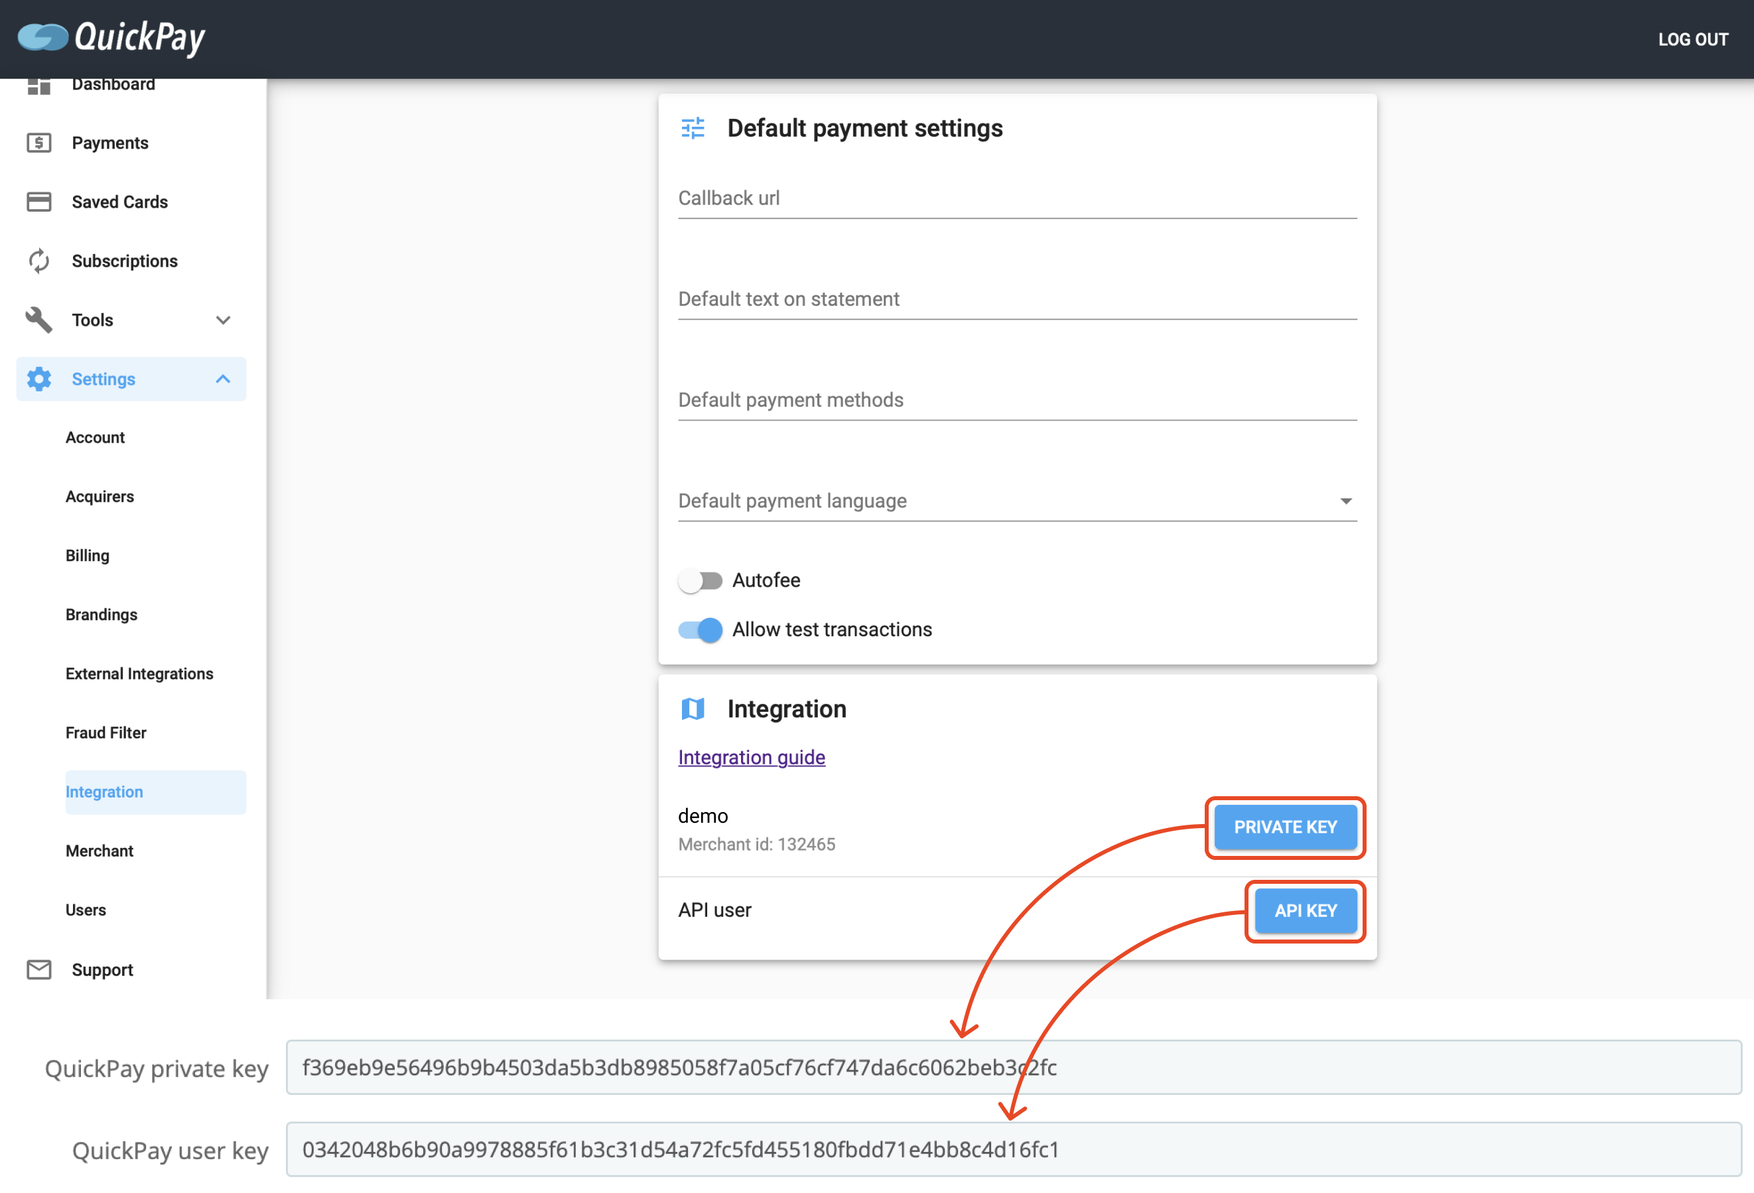The width and height of the screenshot is (1754, 1193).
Task: Click the Callback url field
Action: pyautogui.click(x=1018, y=198)
